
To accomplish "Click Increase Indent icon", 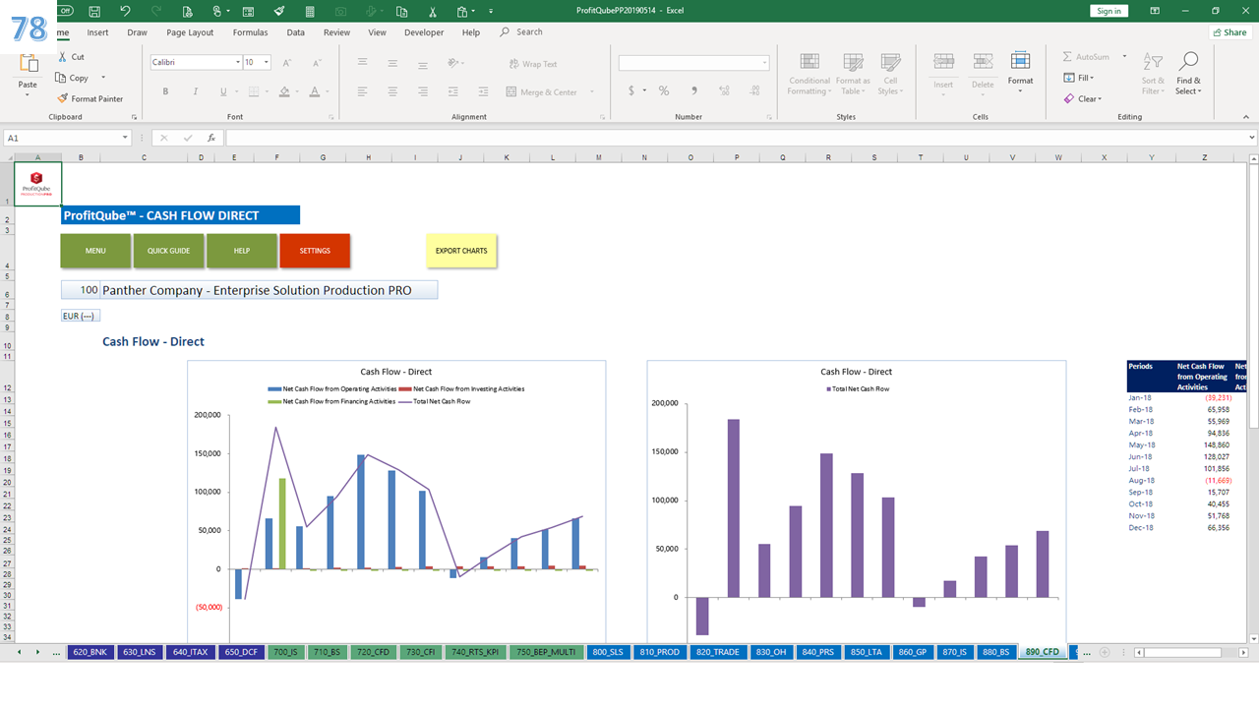I will point(483,91).
